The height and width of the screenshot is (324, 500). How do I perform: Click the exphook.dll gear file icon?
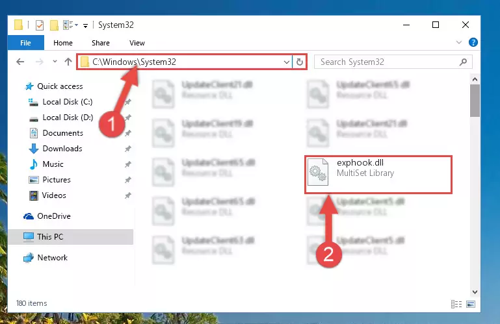[318, 172]
